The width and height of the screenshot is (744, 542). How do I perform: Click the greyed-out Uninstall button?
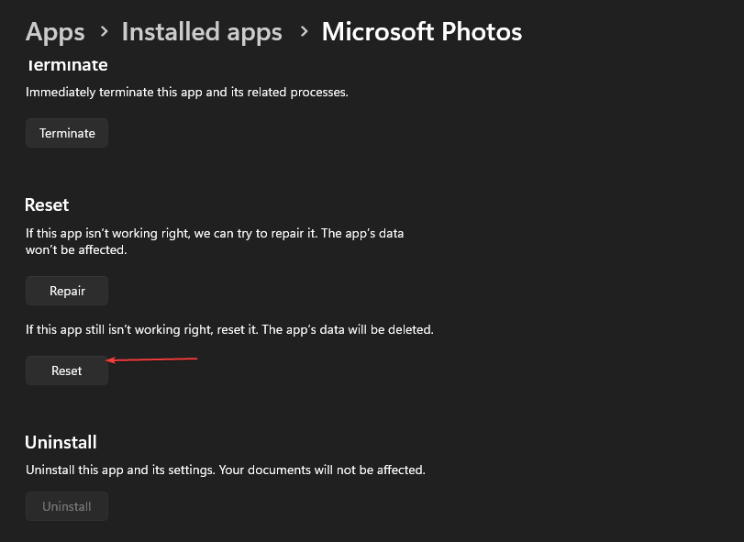click(66, 505)
